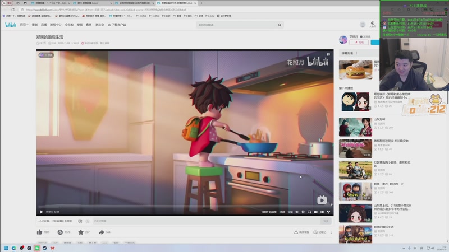Image resolution: width=449 pixels, height=252 pixels.
Task: Favorite the video with the star icon
Action: [x=81, y=232]
